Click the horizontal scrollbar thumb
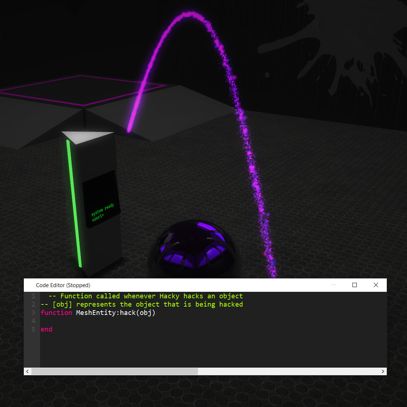Screen dimensions: 407x407 (x=114, y=372)
